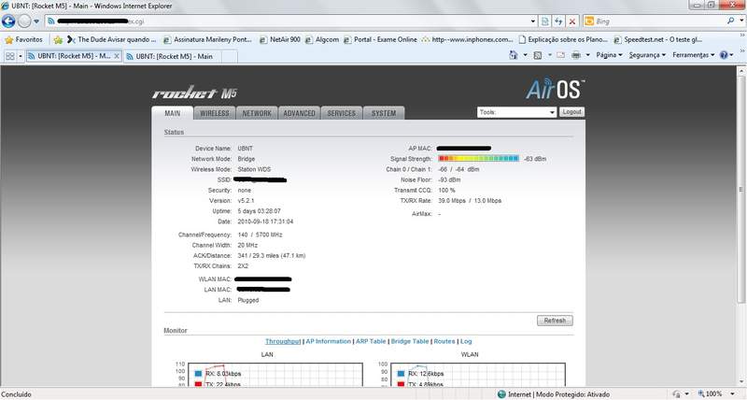Viewport: 747px width, 400px height.
Task: Open the www.inphonex.com favorite
Action: point(468,39)
